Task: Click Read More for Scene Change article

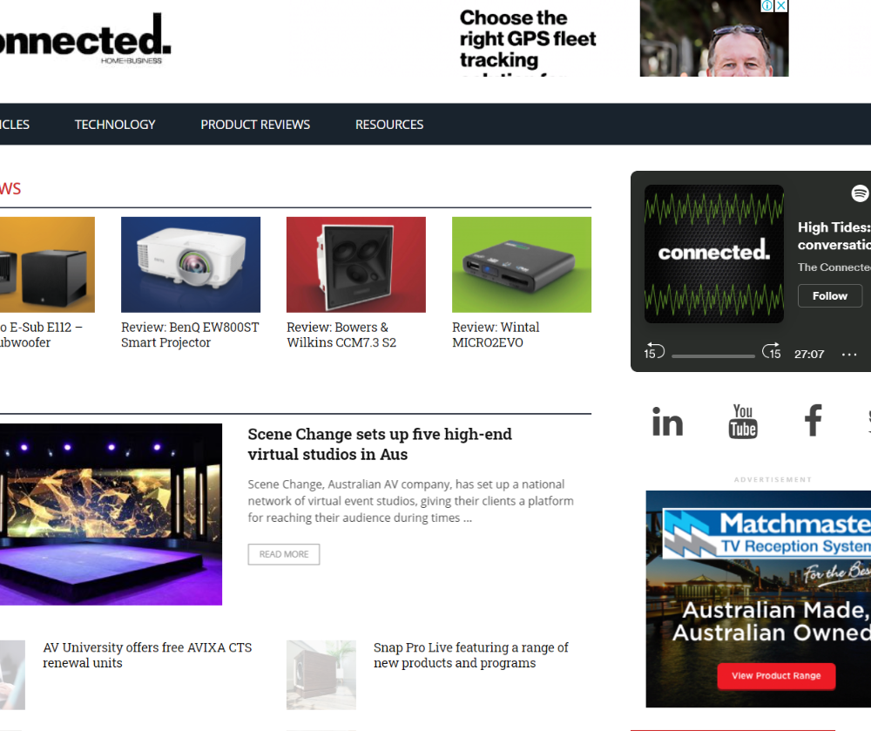Action: click(284, 554)
